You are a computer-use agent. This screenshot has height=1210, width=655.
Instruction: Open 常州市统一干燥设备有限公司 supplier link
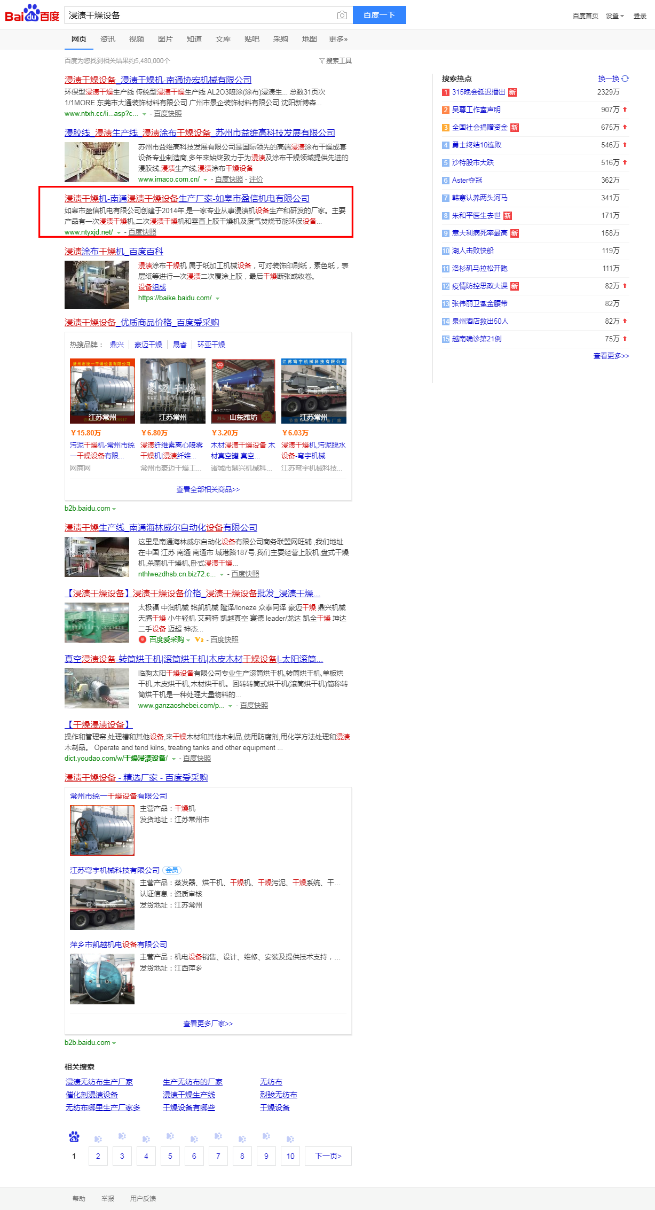click(x=119, y=796)
